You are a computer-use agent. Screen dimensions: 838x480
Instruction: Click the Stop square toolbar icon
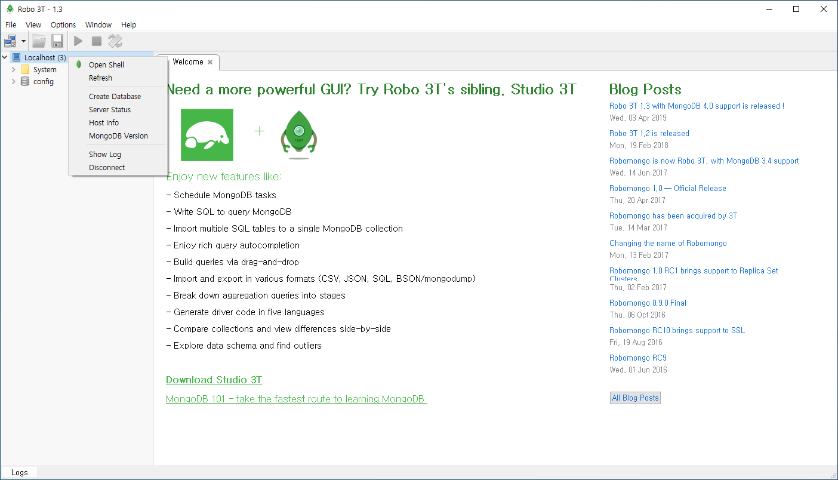[97, 41]
